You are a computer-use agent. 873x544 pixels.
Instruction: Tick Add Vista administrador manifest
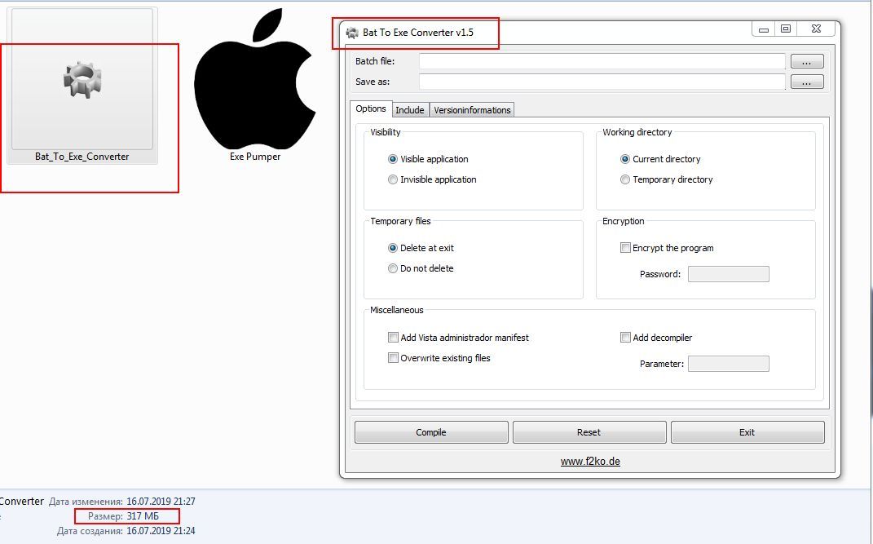[393, 338]
